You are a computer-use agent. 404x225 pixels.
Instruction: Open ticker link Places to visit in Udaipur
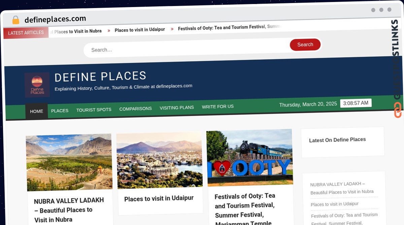pos(140,30)
